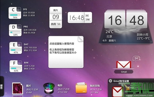The height and width of the screenshot is (97, 154).
Task: Open the D drive PRG widget icon
Action: (x=15, y=30)
